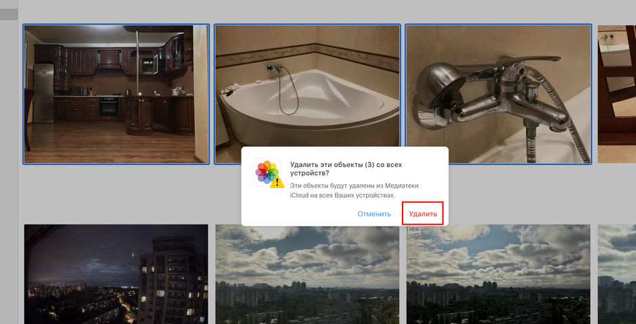Screen dimensions: 636x324
Task: Click the yellow warning badge on Photos icon
Action: pos(276,181)
